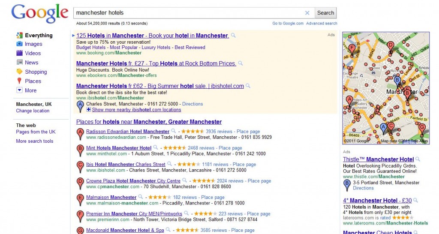This screenshot has height=234, width=439.
Task: Open Macdonald Manchester Hotel & Spa result
Action: [x=125, y=230]
